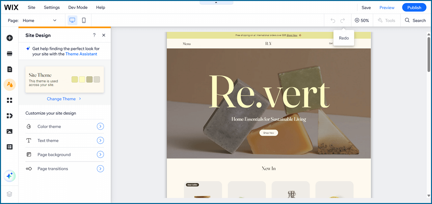Click the Text theme T icon

[29, 141]
